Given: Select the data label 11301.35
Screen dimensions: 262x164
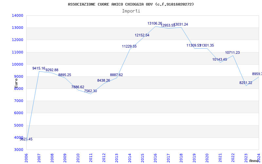Looking at the screenshot, I should point(207,45).
